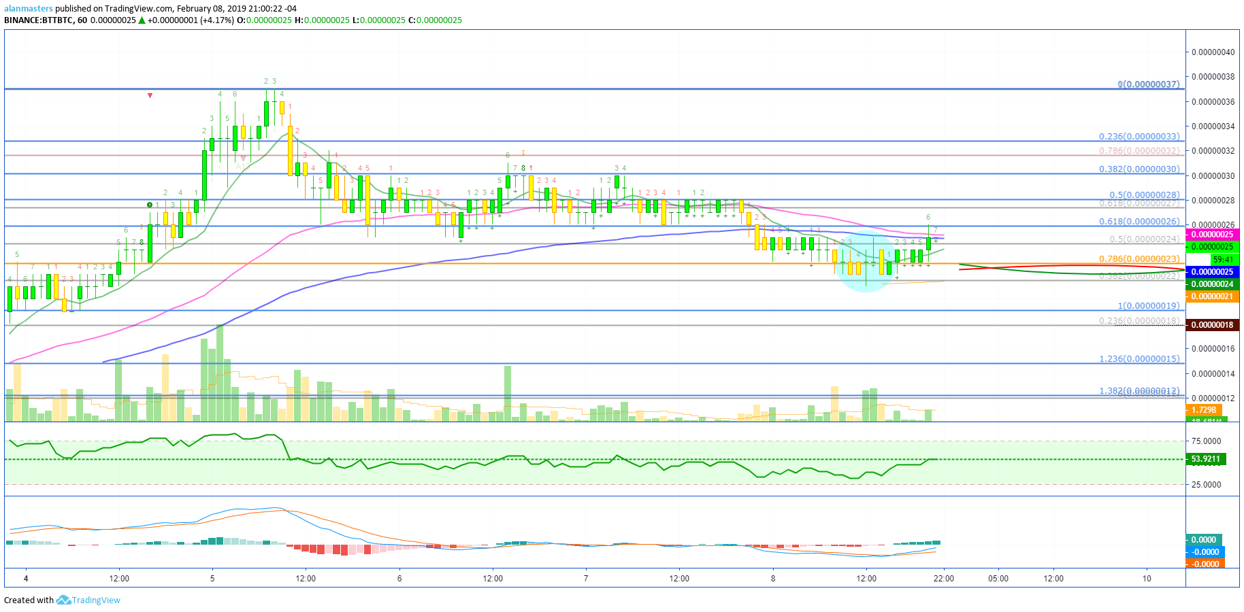The height and width of the screenshot is (612, 1244).
Task: Click the 59:41 candle countdown tag
Action: point(1224,260)
